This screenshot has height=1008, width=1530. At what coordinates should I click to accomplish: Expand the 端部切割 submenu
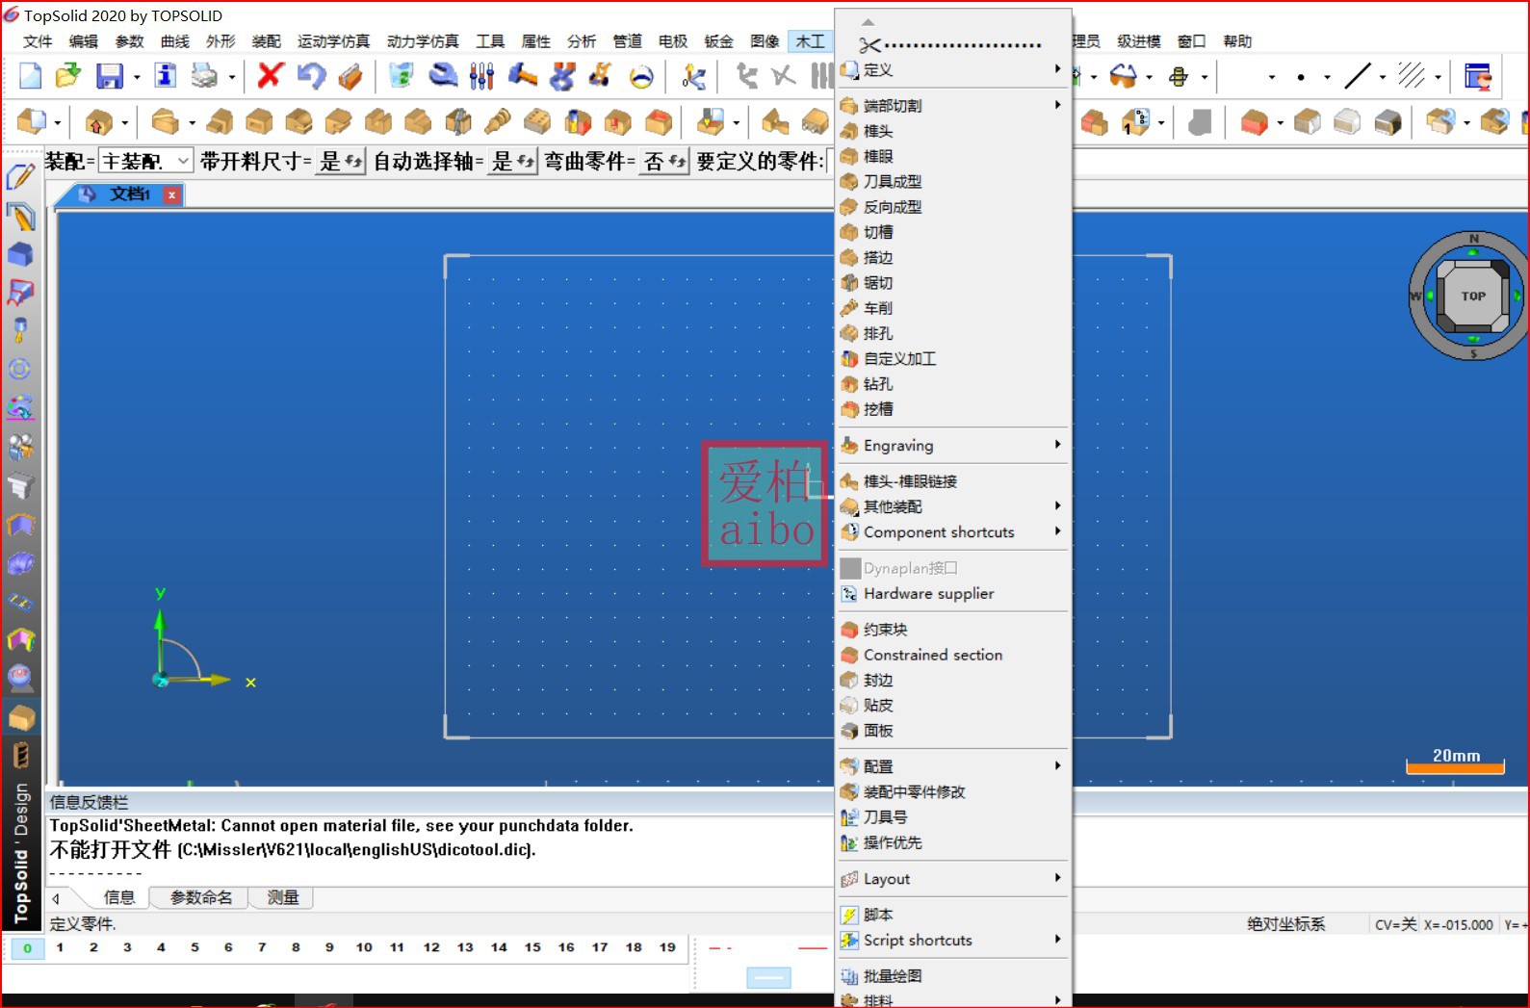point(953,105)
